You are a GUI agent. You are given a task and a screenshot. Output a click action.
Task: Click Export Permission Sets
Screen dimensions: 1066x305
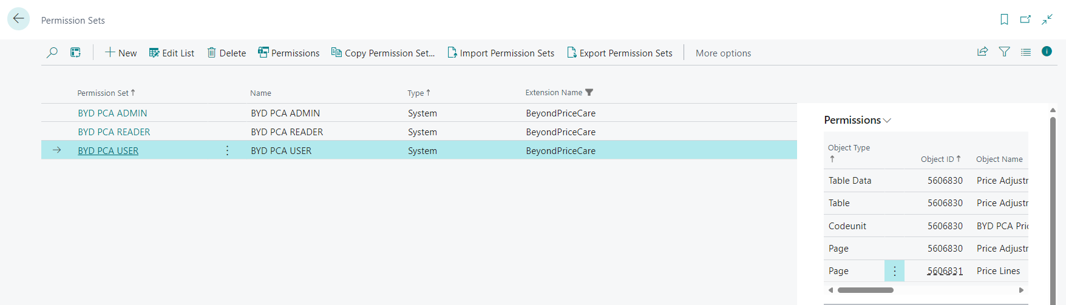point(619,53)
